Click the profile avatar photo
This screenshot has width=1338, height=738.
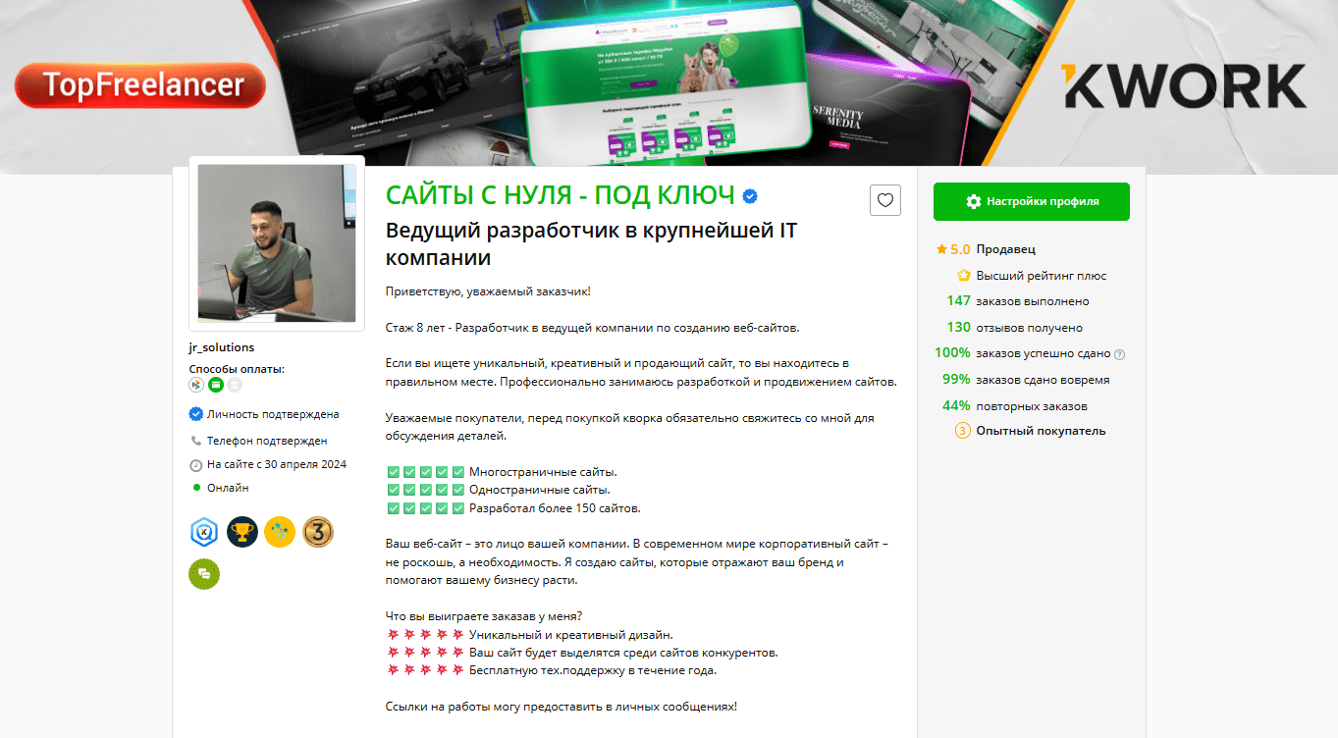(x=277, y=243)
